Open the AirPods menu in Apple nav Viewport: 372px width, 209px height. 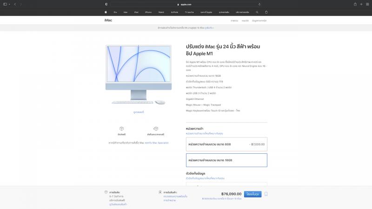(x=175, y=12)
